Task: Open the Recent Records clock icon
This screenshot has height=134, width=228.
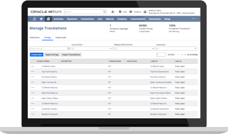Action: coord(34,19)
